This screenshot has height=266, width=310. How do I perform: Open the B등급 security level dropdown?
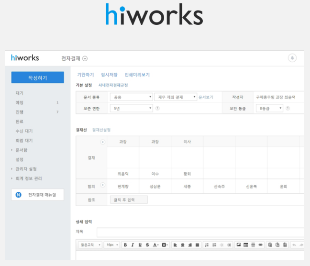pos(269,108)
